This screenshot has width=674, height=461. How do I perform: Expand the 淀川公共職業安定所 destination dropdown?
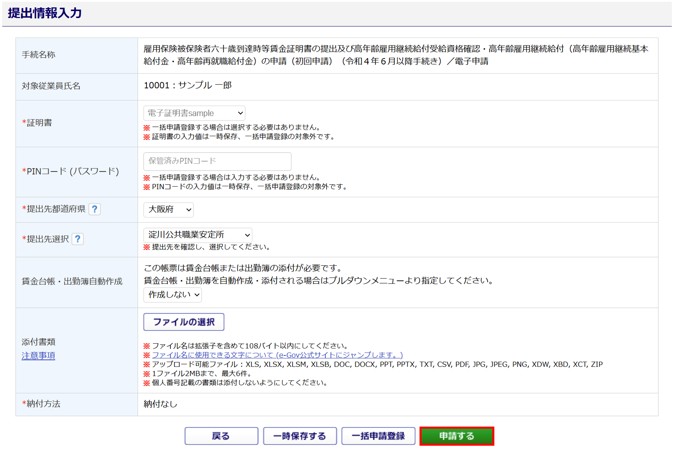[x=198, y=235]
